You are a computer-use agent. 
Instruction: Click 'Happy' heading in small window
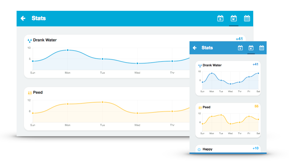click(207, 149)
